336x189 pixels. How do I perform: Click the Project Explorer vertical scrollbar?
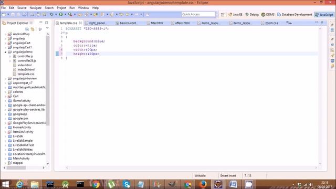[48, 80]
